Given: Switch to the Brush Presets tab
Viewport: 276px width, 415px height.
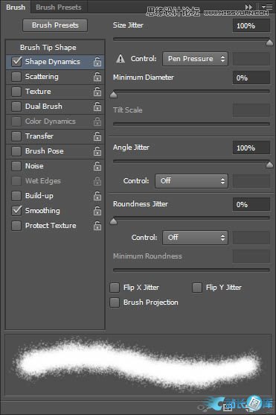Looking at the screenshot, I should coord(59,7).
